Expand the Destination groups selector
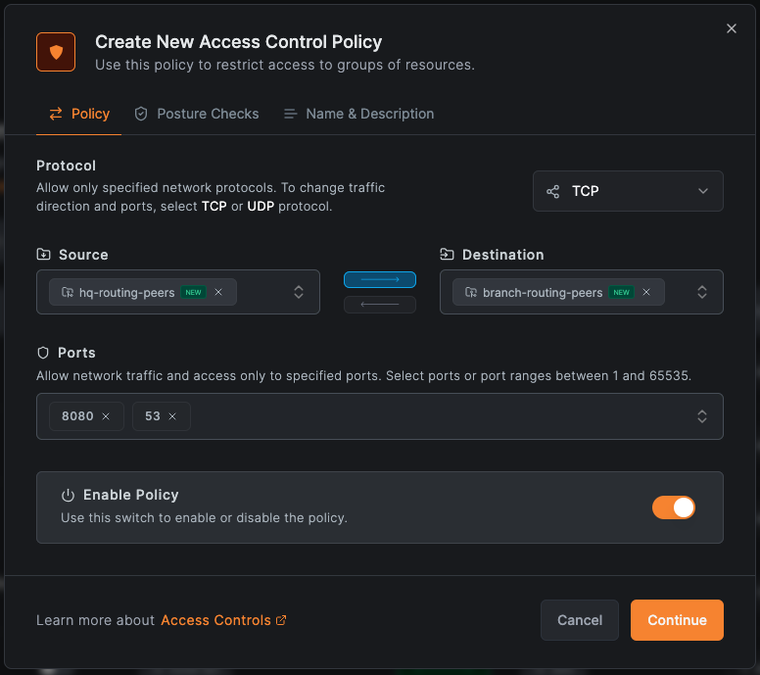 [701, 292]
